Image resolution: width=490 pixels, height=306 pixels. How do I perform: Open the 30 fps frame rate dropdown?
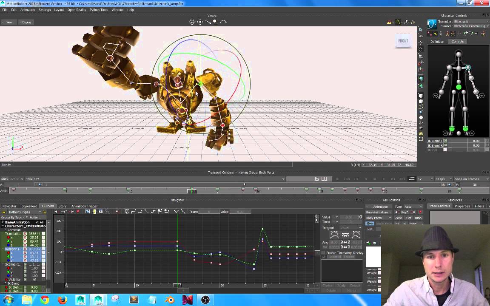coord(444,179)
